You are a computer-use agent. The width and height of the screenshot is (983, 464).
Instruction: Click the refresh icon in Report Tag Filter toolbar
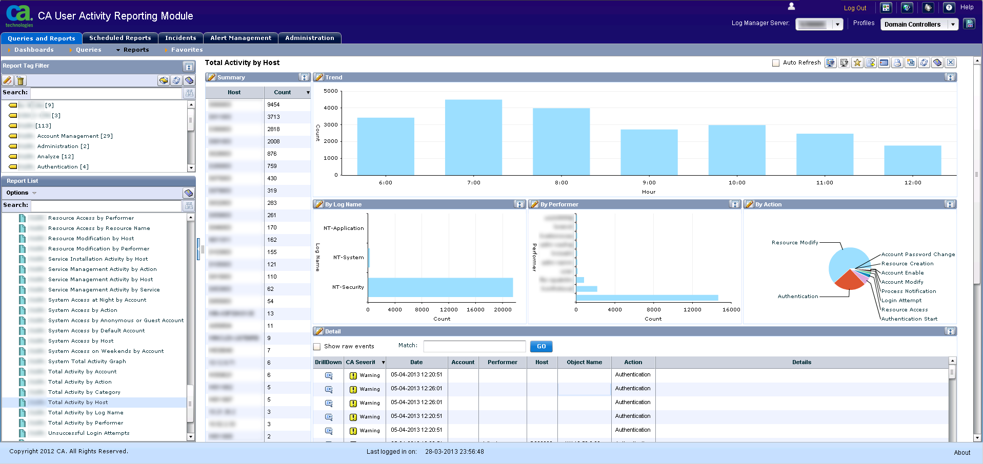click(176, 80)
